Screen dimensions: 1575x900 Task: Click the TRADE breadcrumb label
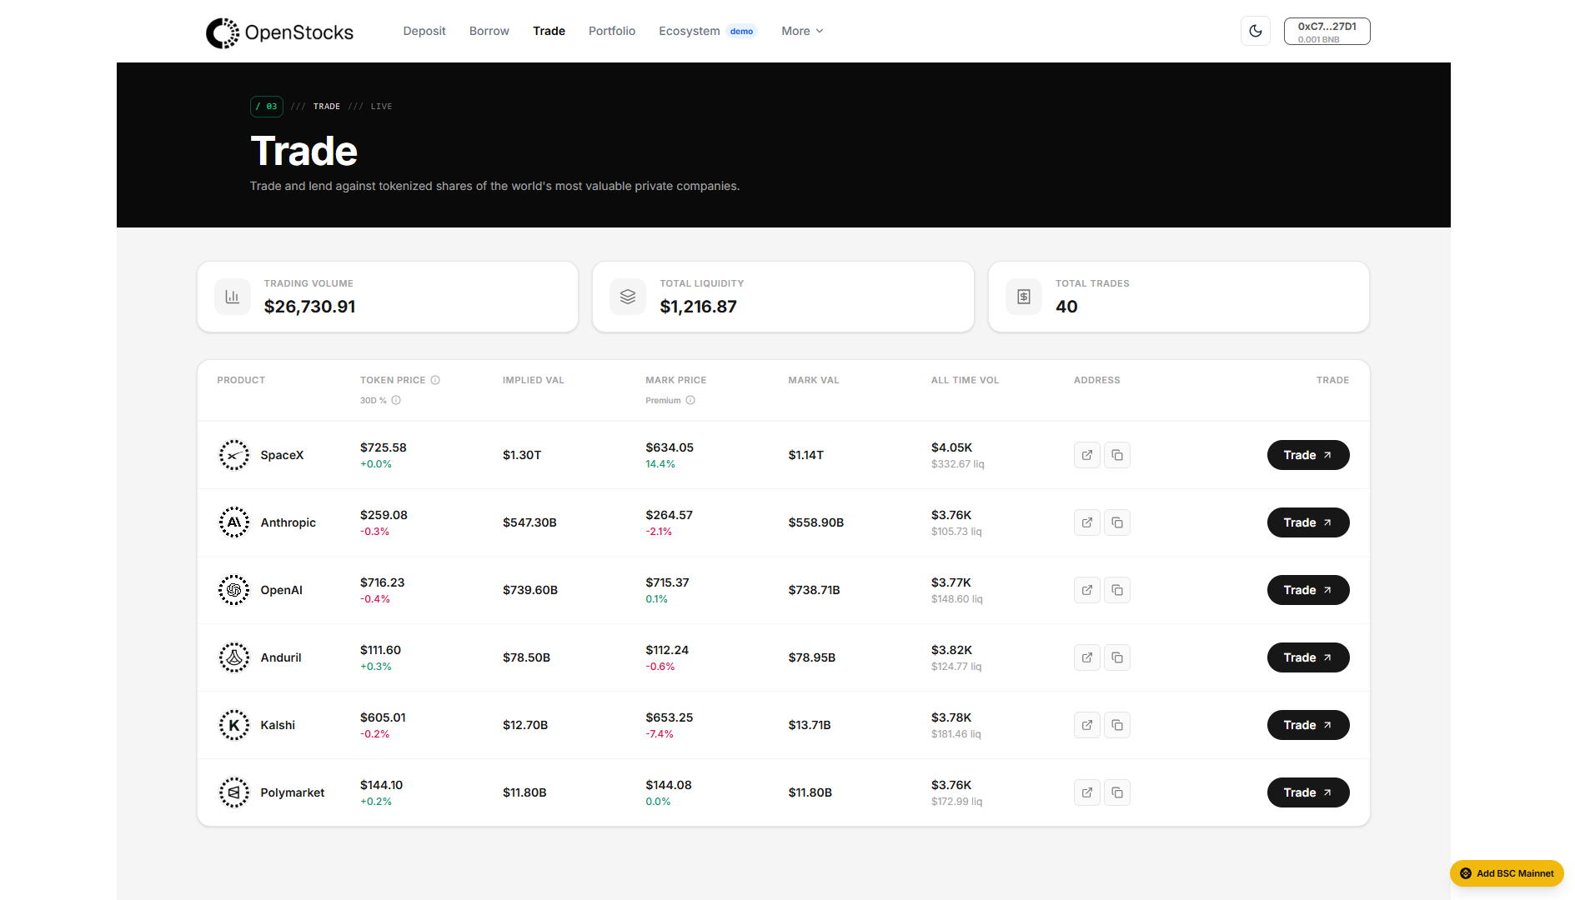[x=327, y=107]
